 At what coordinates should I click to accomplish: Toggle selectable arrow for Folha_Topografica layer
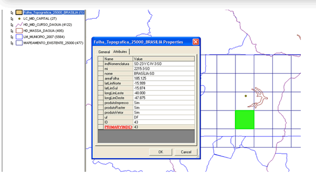pos(12,12)
